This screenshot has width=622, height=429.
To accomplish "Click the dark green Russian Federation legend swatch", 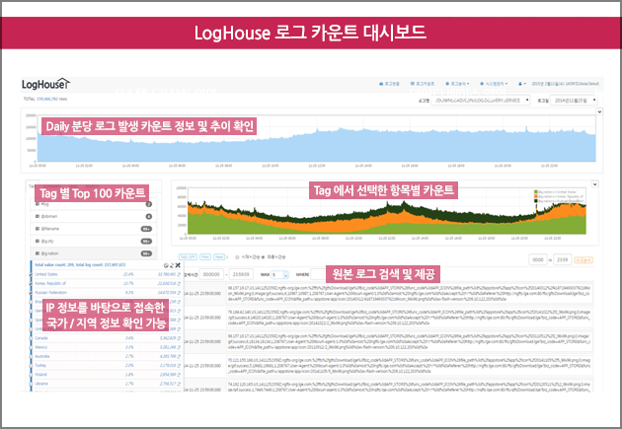I will (x=536, y=201).
